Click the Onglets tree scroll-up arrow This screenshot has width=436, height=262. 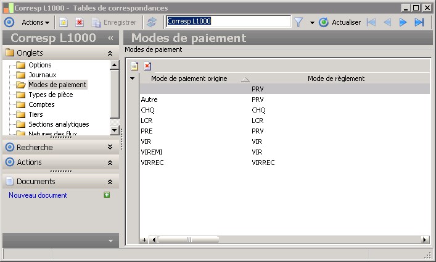point(115,65)
